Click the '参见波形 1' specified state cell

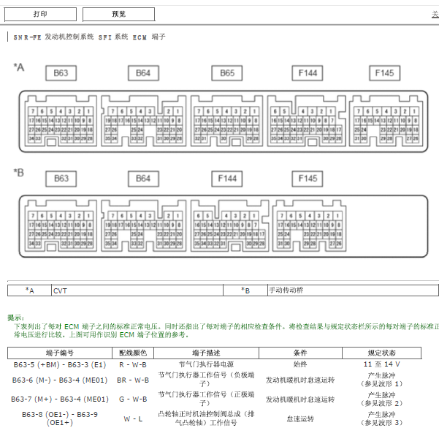click(x=381, y=380)
